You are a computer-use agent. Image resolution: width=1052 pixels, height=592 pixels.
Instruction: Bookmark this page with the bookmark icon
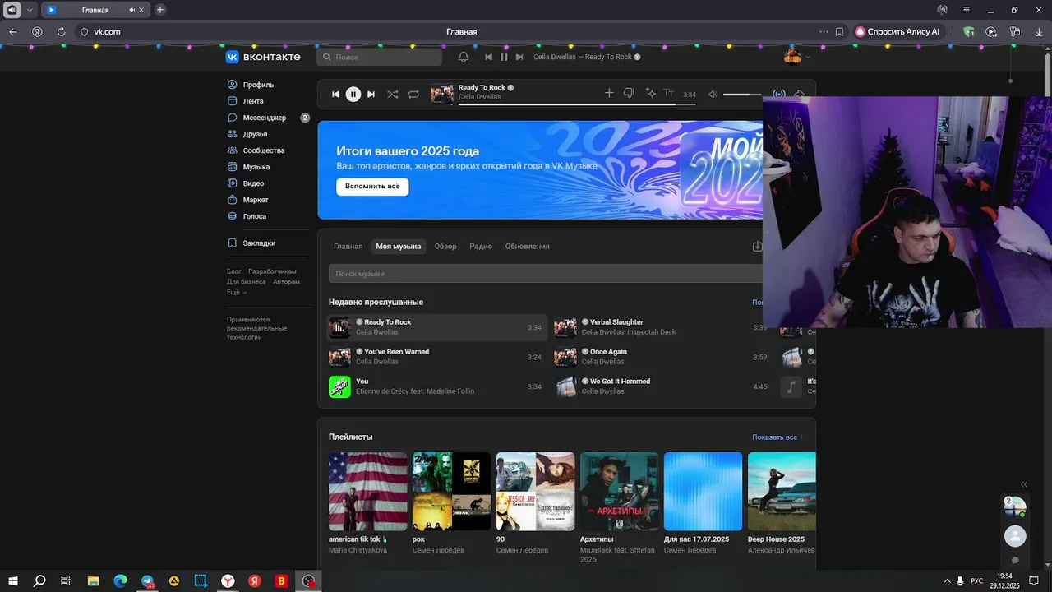839,32
